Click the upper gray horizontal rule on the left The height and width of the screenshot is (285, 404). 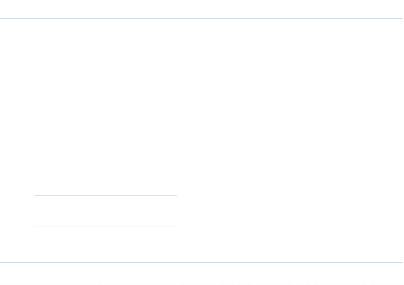pyautogui.click(x=105, y=196)
